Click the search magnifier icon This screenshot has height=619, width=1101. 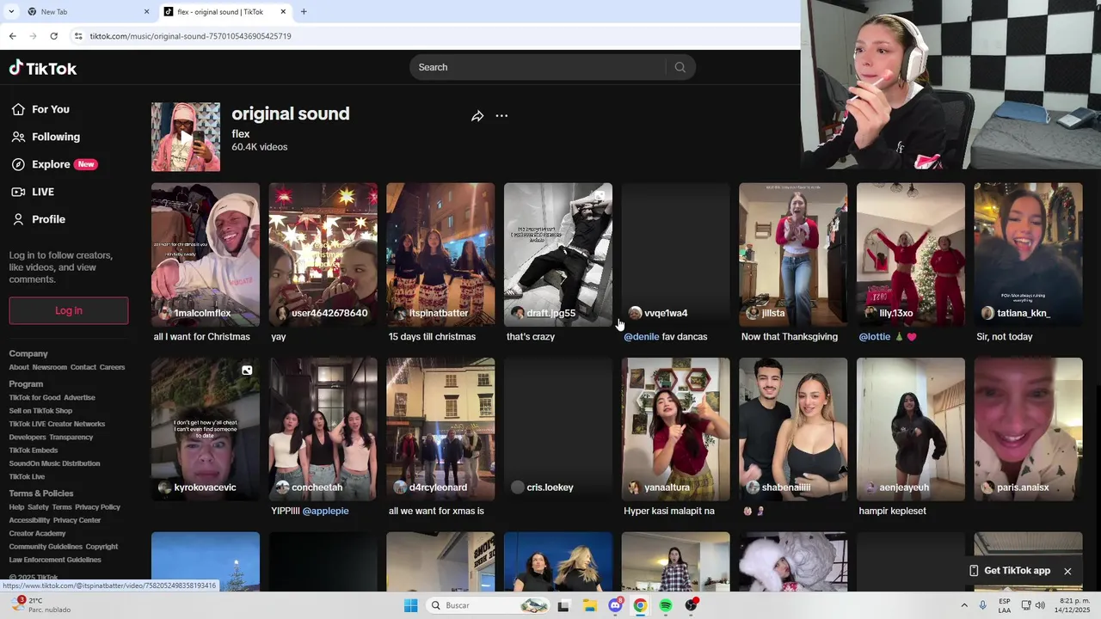tap(680, 67)
